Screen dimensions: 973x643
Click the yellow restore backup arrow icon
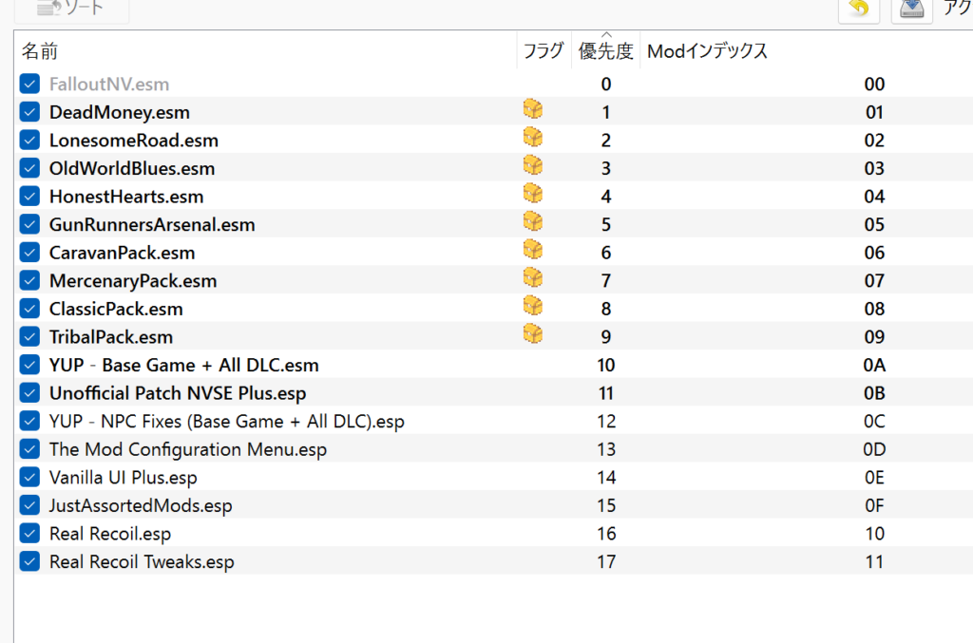(x=859, y=9)
